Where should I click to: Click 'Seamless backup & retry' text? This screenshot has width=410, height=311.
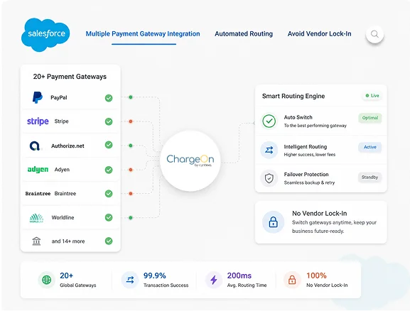(309, 182)
